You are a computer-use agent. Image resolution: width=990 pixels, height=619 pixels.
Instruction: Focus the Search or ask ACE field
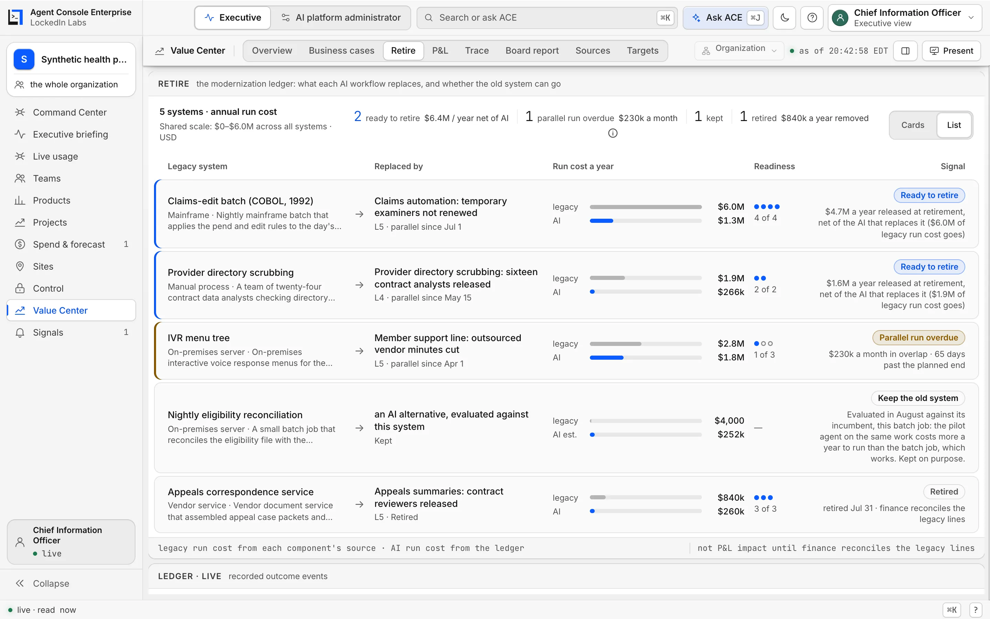547,18
